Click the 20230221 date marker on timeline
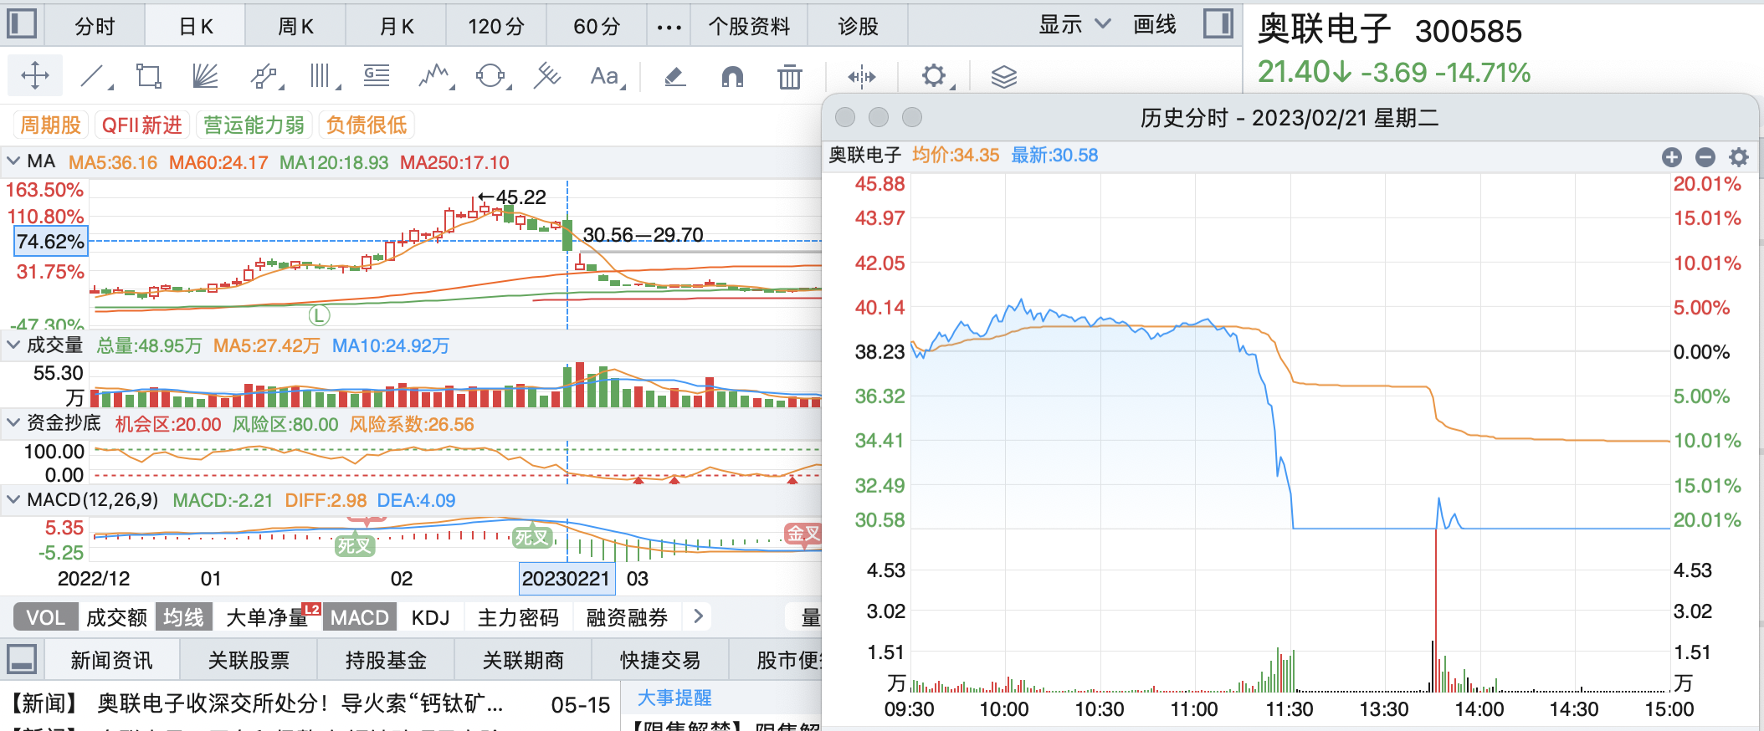 coord(567,579)
